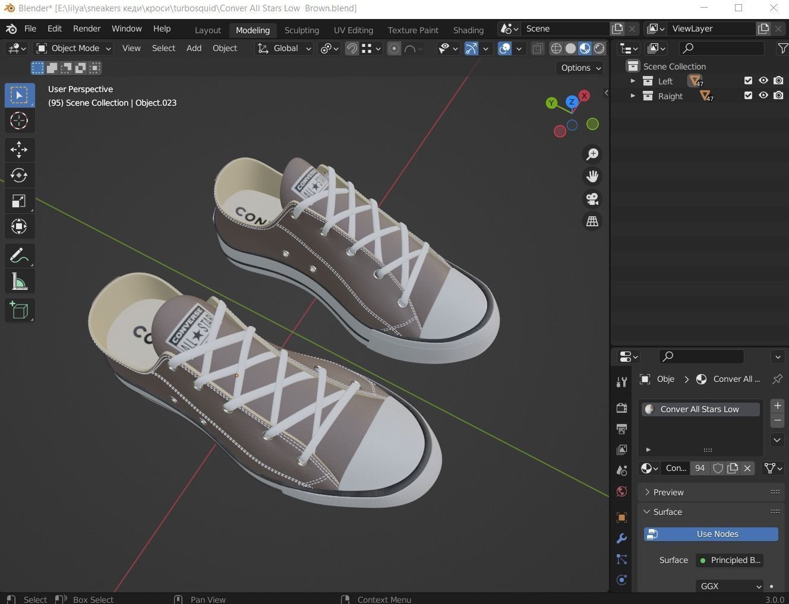Switch to the UV Editing workspace tab
This screenshot has height=604, width=789.
click(x=354, y=30)
